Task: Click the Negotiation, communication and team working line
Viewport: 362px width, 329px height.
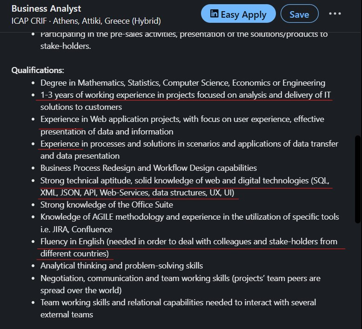Action: pos(181,278)
